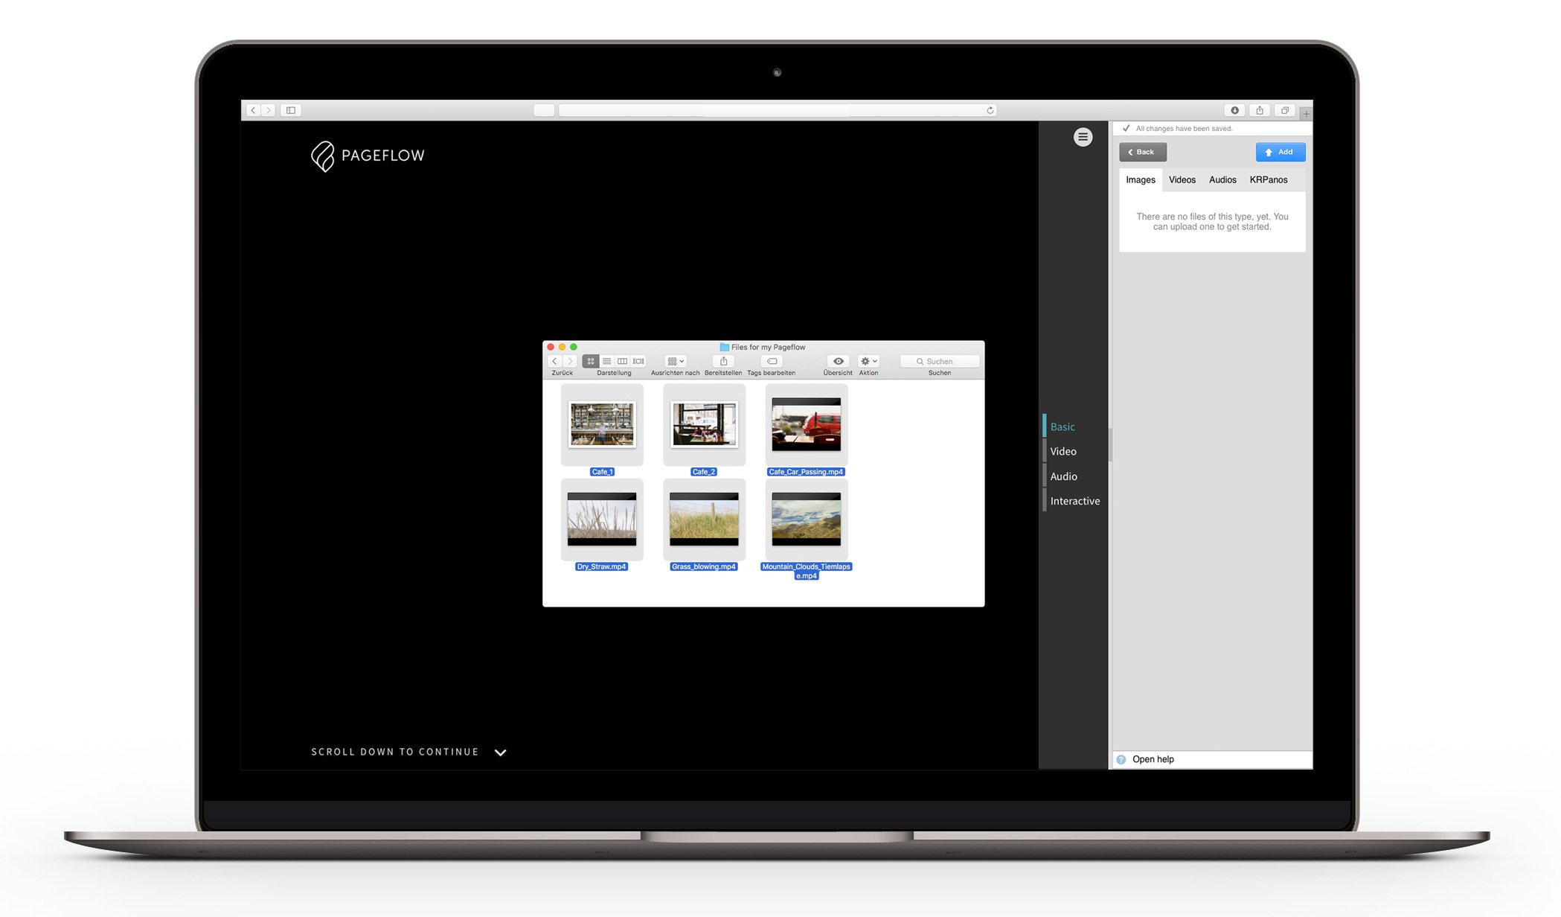
Task: Click the Back button
Action: 1142,152
